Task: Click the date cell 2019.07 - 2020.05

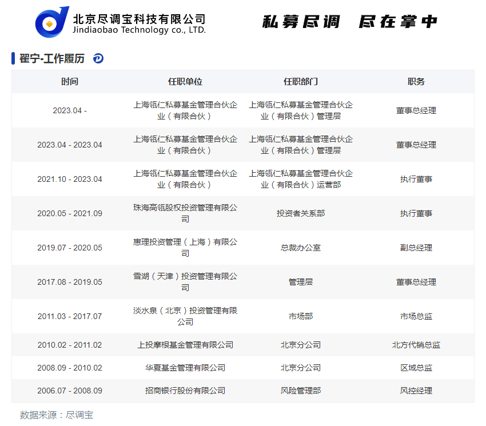Action: point(70,248)
